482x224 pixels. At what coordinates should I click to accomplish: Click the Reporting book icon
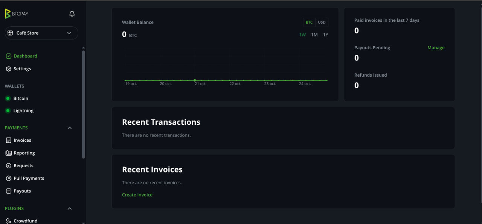pos(8,153)
